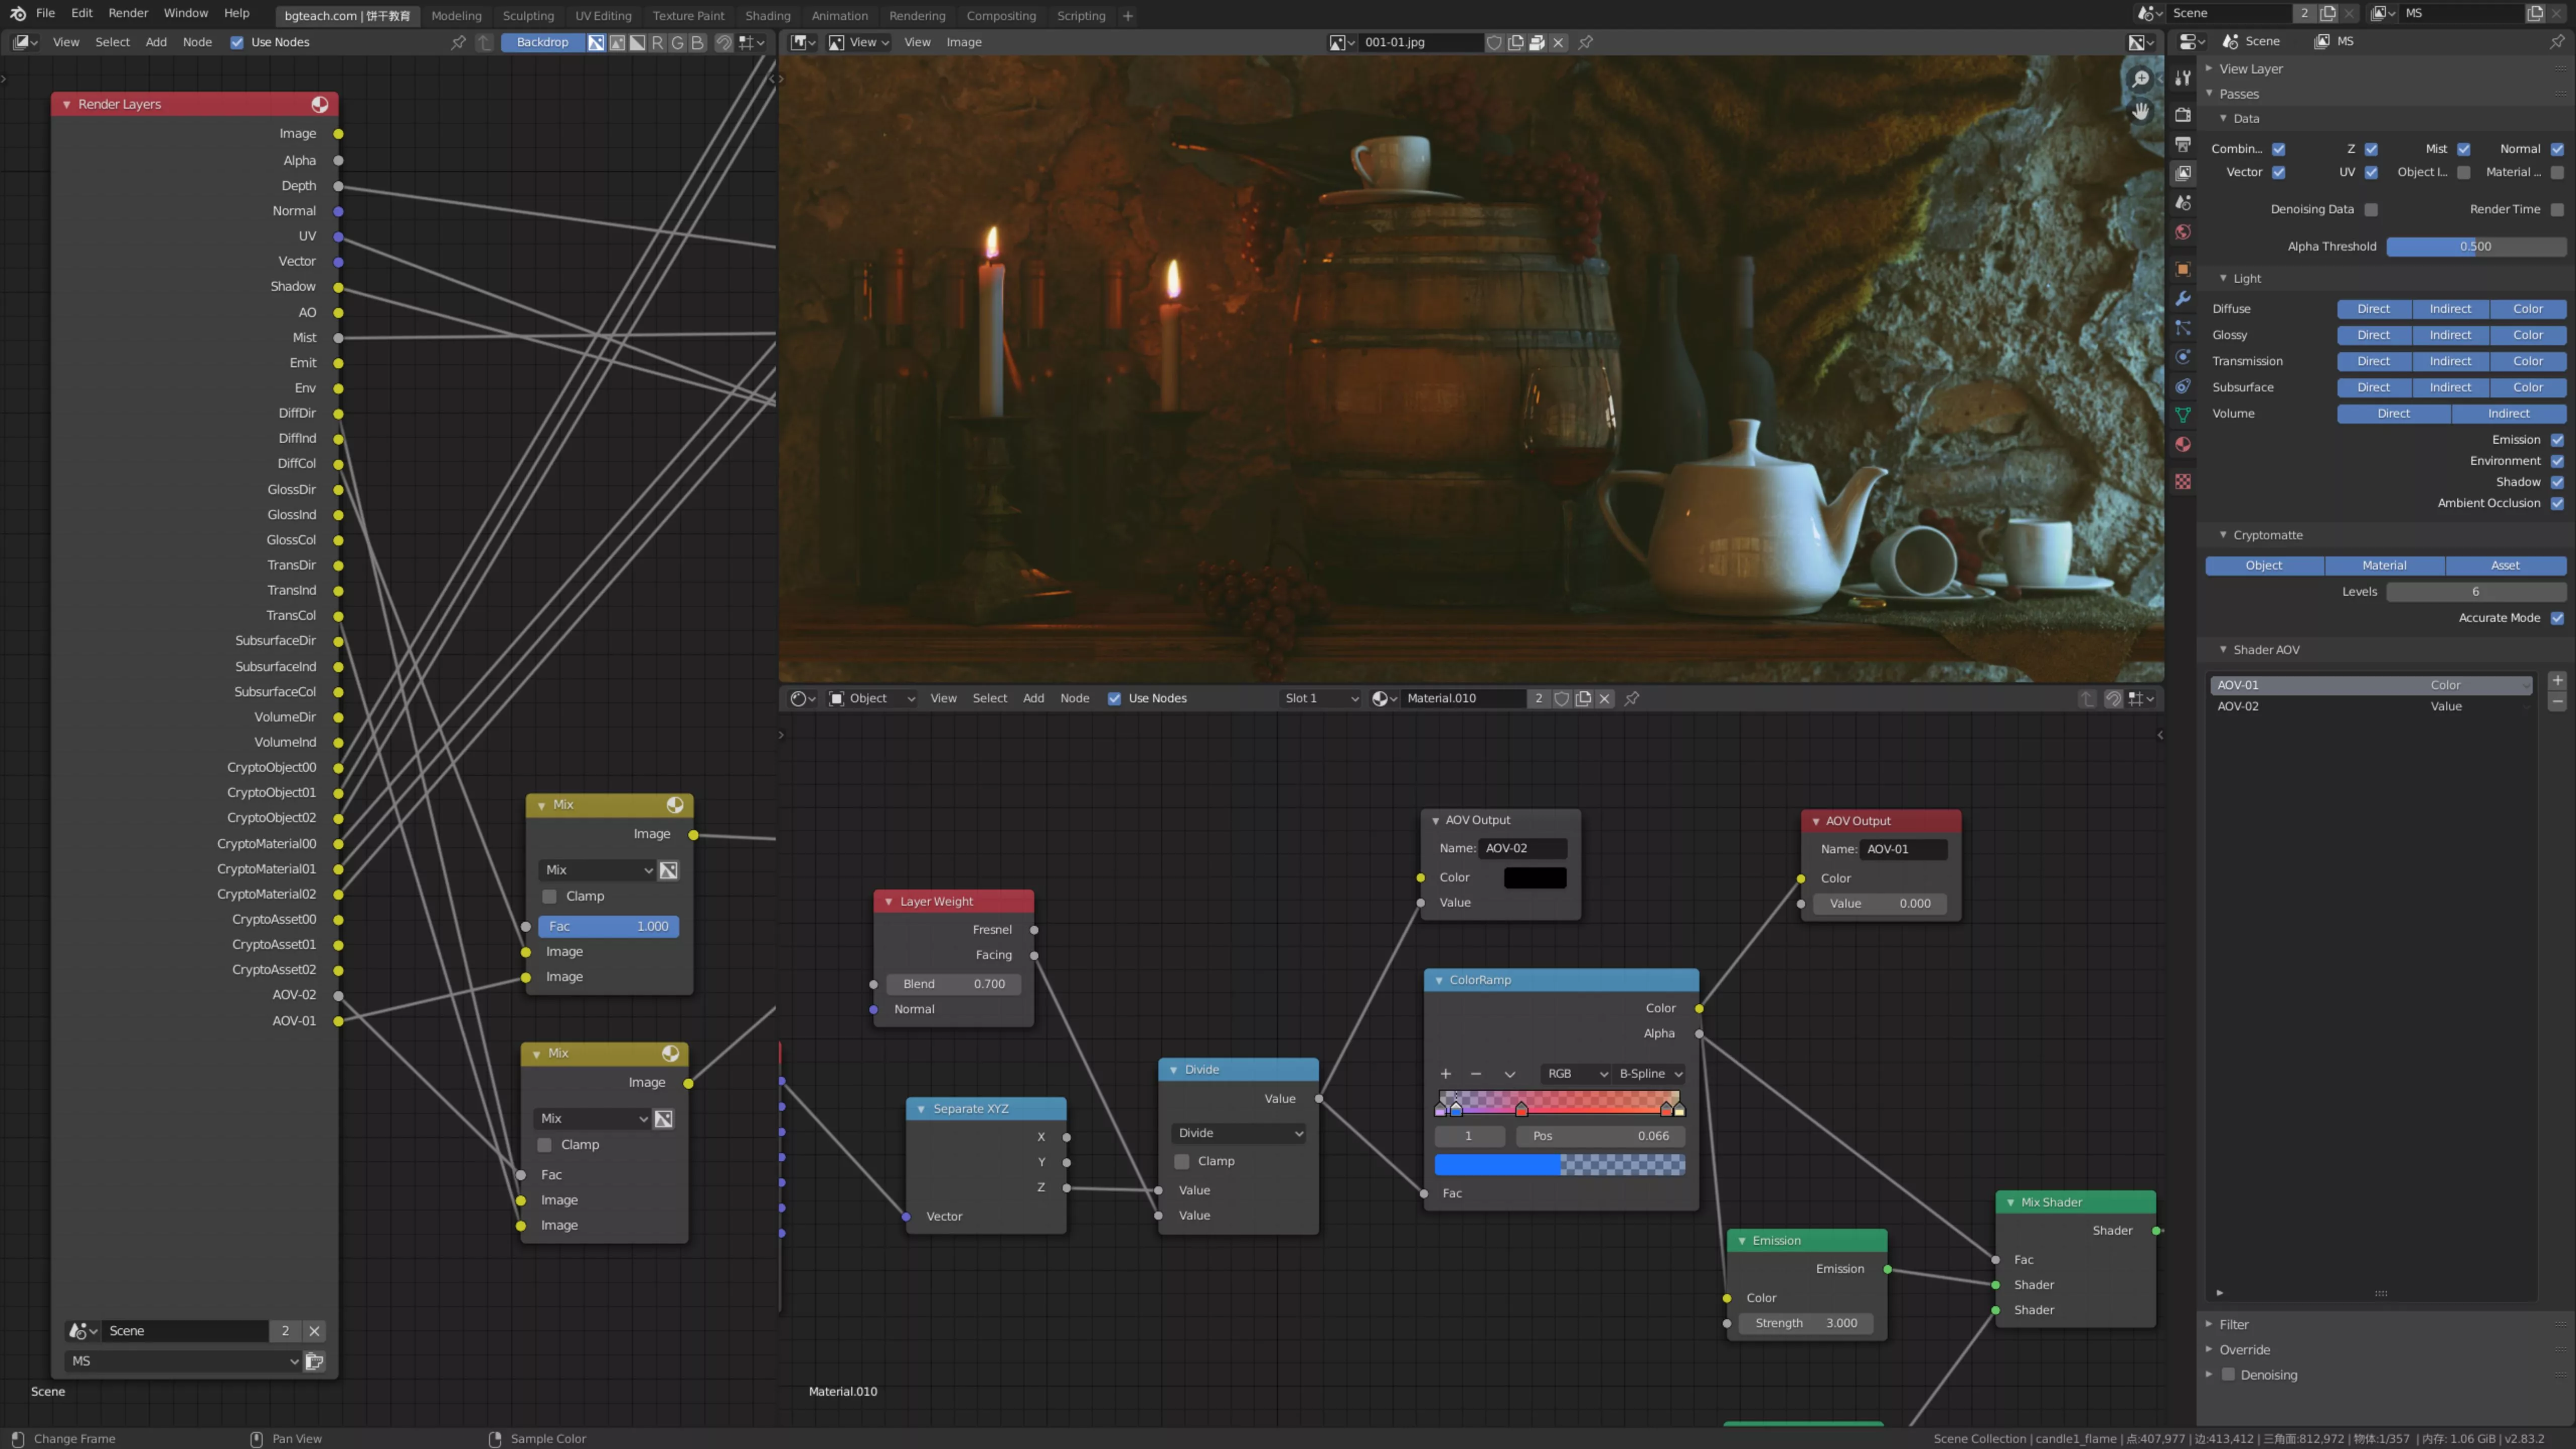Adjust the Alpha Threshold slider
2576x1449 pixels.
pyautogui.click(x=2475, y=246)
